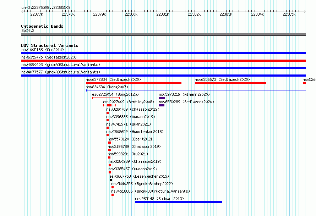Click the nsv4090403 gnomAD blue variant bar
This screenshot has width=316, height=216.
(163, 68)
